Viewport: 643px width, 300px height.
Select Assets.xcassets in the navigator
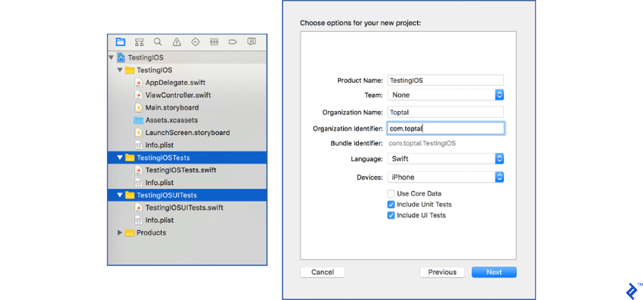point(172,120)
